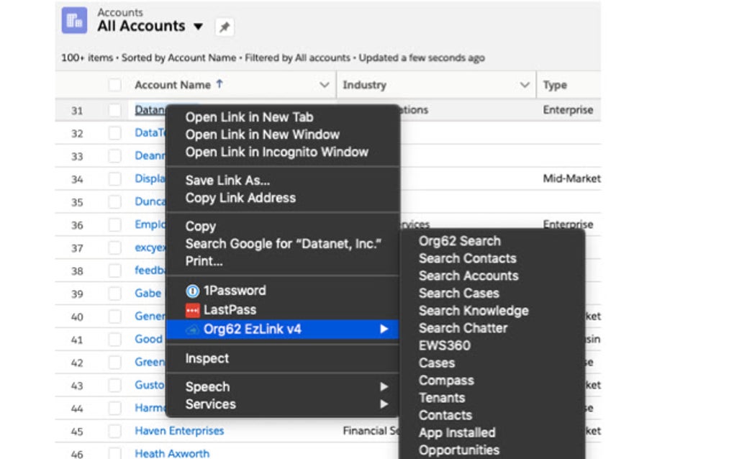Pin the All Accounts list view

click(224, 28)
